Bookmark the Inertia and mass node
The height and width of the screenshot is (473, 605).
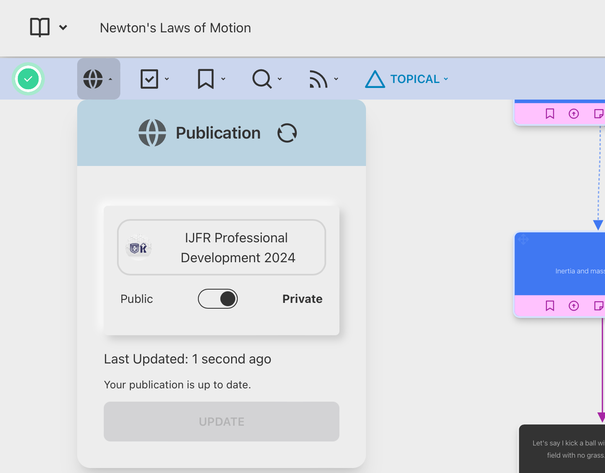(550, 306)
